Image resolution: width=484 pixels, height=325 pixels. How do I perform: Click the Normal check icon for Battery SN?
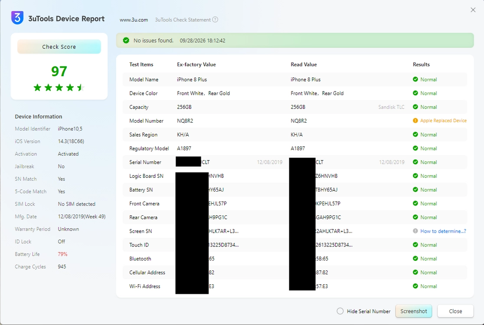415,190
